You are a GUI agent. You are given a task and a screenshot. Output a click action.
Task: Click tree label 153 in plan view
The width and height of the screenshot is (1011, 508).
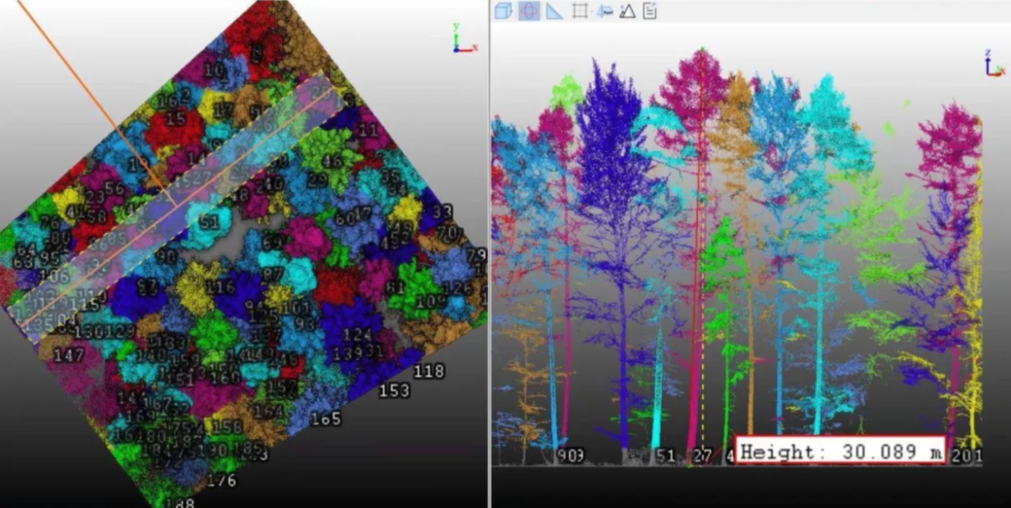coord(394,390)
